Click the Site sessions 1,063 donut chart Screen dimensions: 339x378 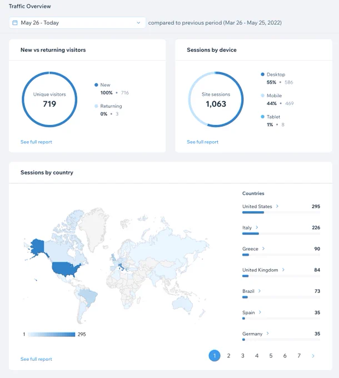(216, 100)
